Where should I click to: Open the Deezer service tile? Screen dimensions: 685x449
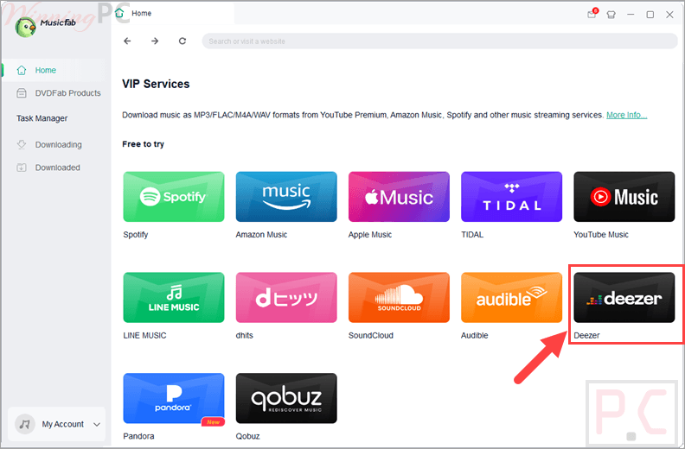tap(624, 298)
